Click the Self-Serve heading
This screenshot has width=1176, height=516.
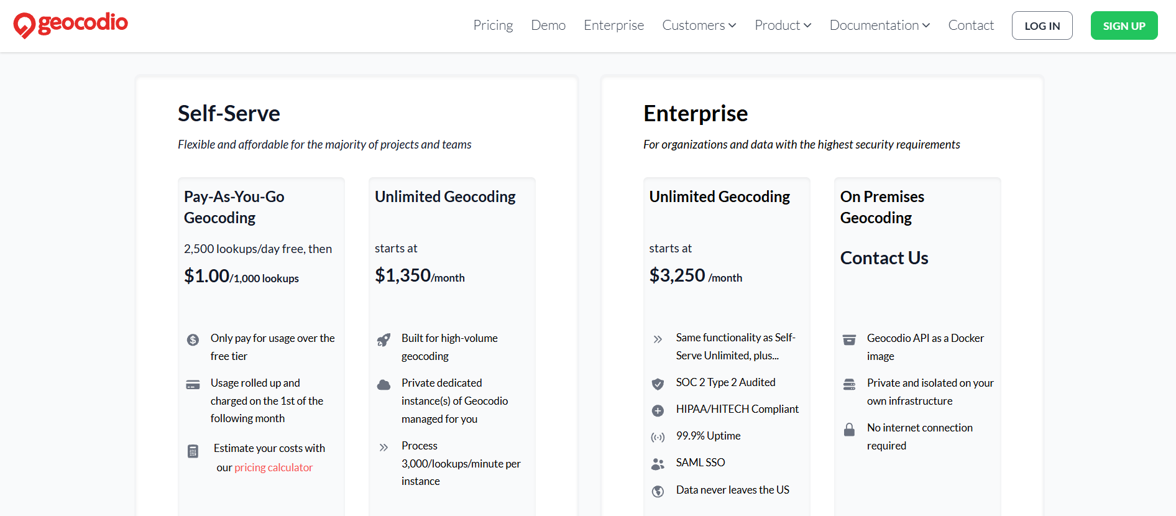pyautogui.click(x=229, y=114)
